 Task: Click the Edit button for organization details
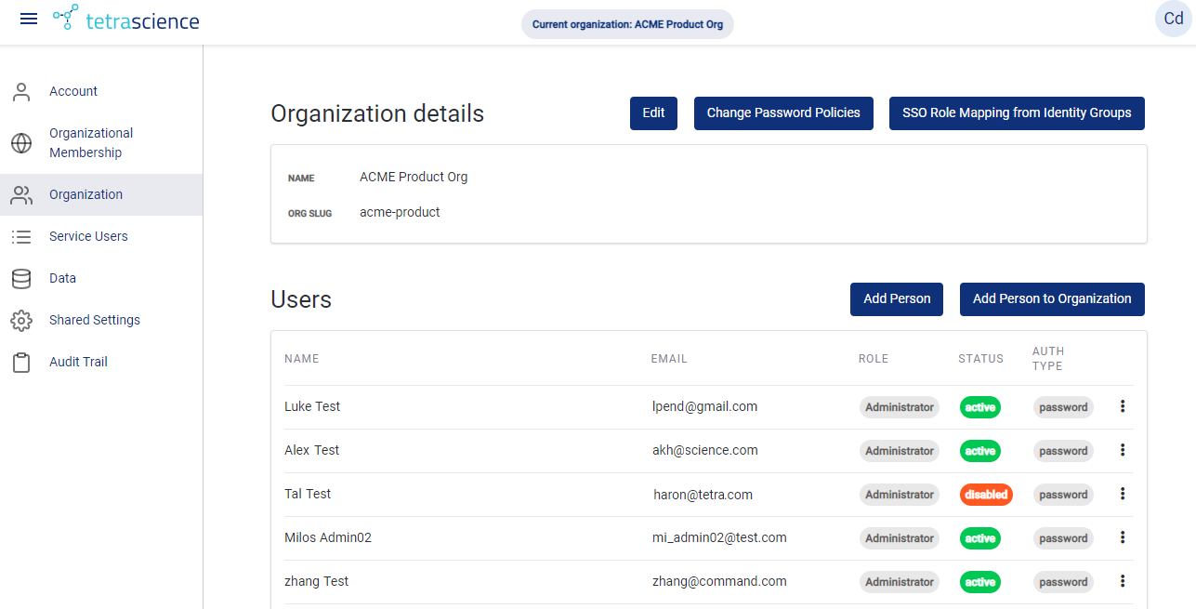point(653,113)
